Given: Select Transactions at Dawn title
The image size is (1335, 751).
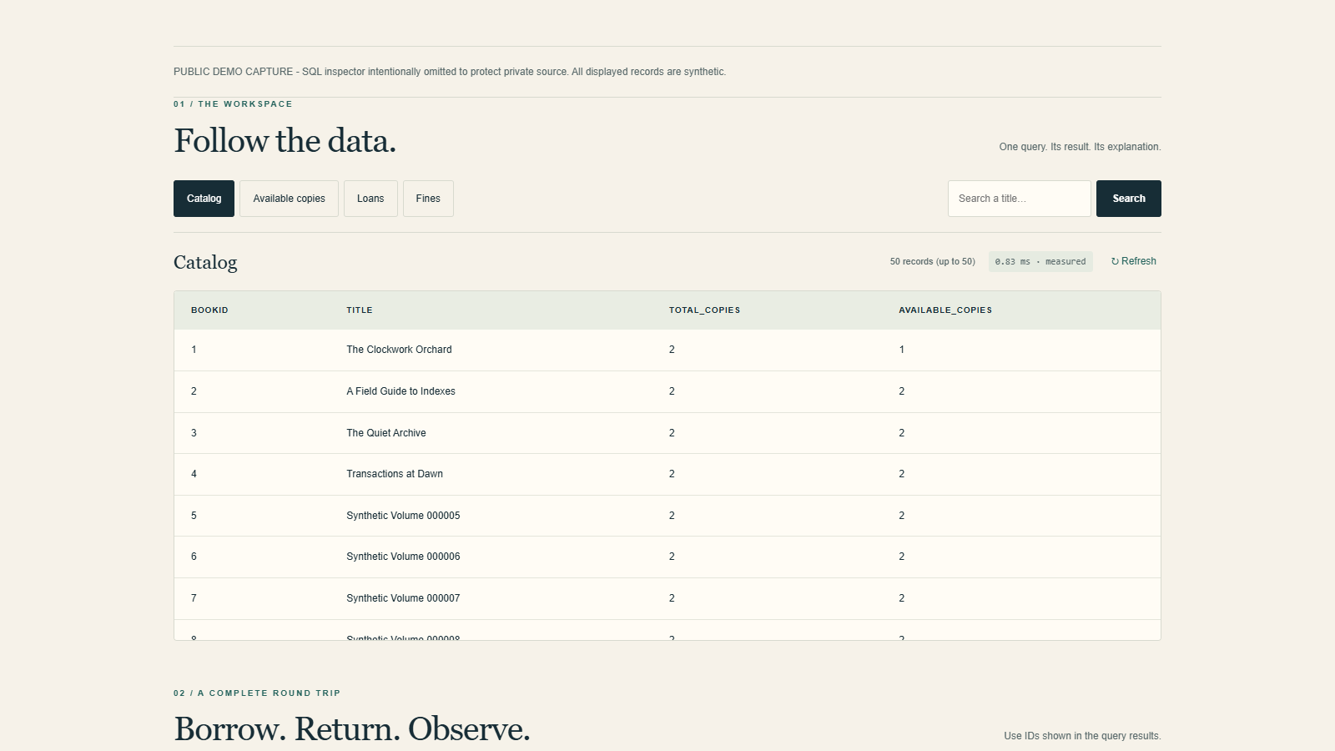Looking at the screenshot, I should point(395,474).
